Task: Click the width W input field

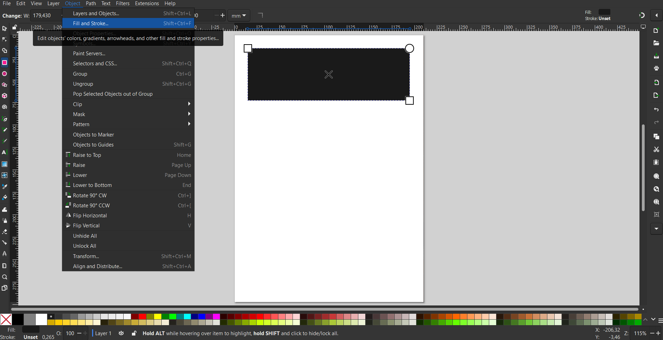Action: coord(46,16)
